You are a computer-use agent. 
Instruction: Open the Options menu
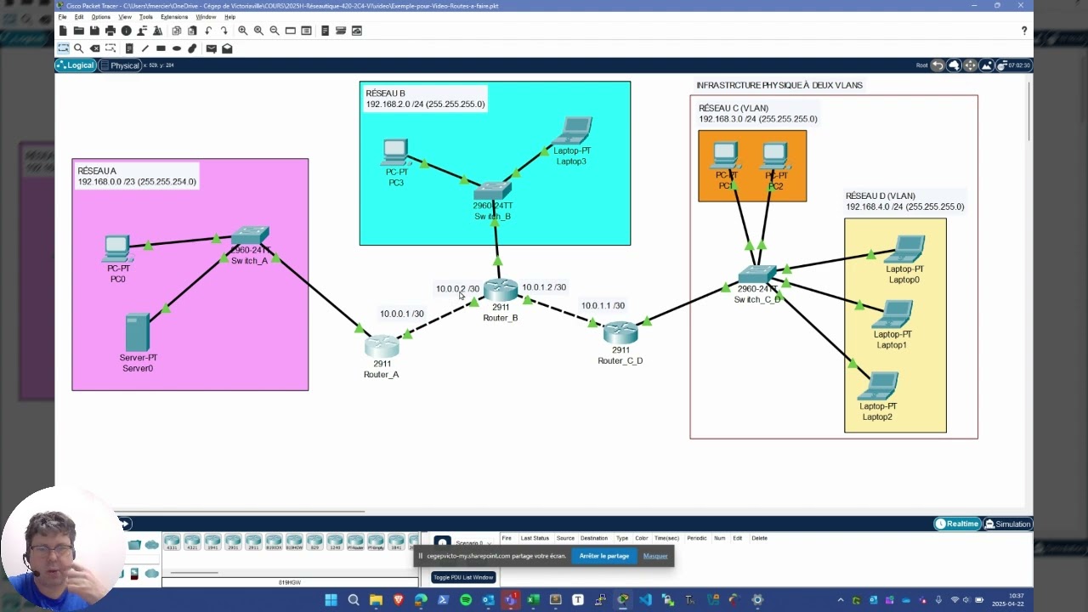point(101,17)
